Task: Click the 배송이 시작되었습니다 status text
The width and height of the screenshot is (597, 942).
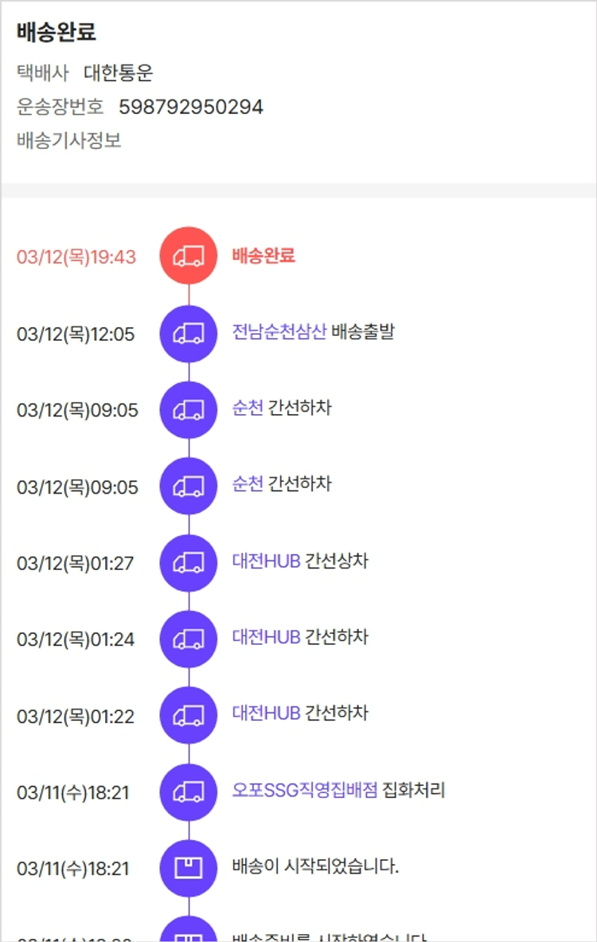Action: tap(315, 866)
